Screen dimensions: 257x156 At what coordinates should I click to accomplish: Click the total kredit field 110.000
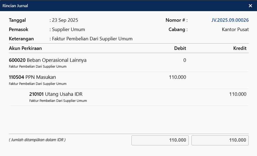(x=220, y=140)
